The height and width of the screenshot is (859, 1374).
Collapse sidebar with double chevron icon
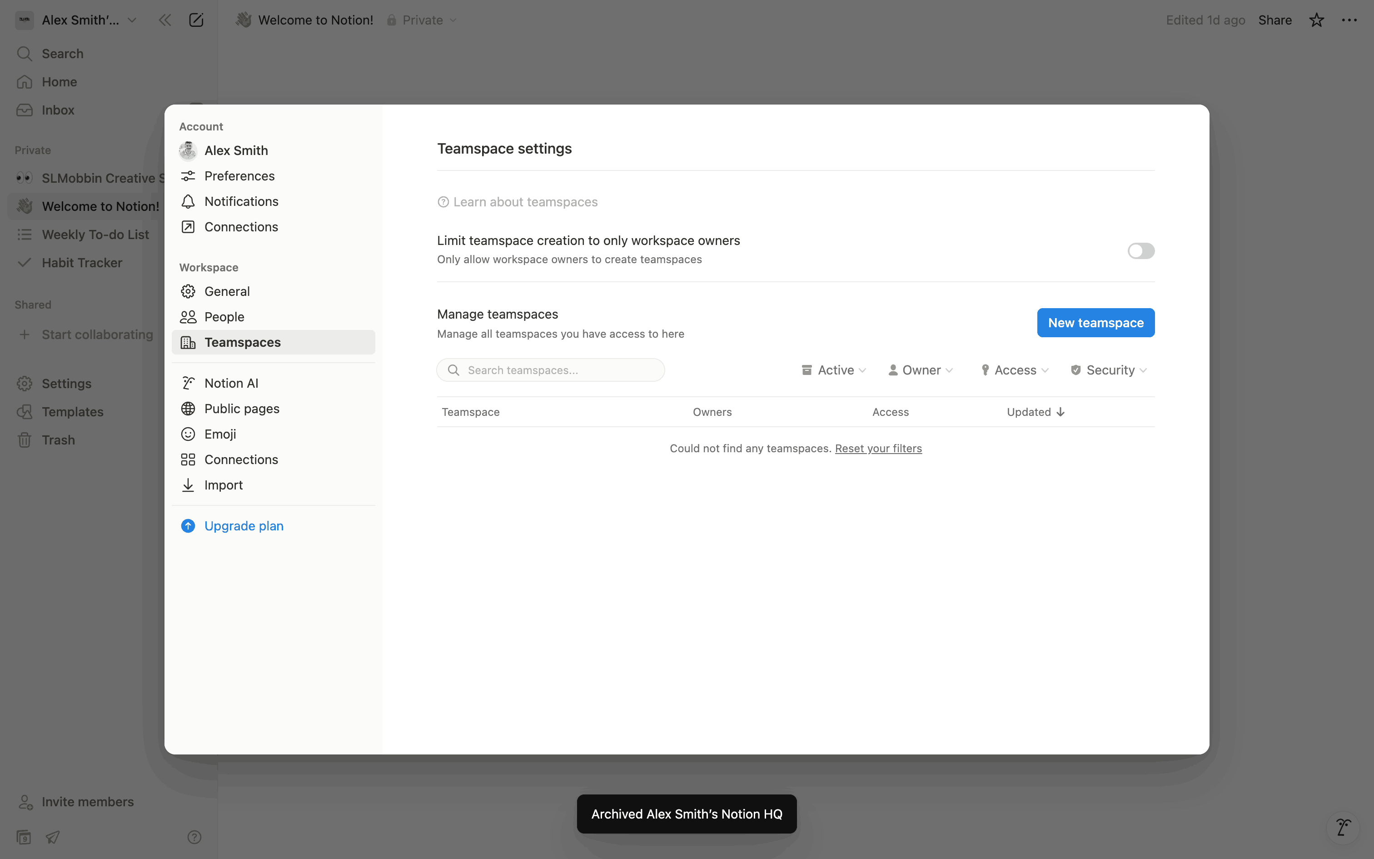[164, 20]
